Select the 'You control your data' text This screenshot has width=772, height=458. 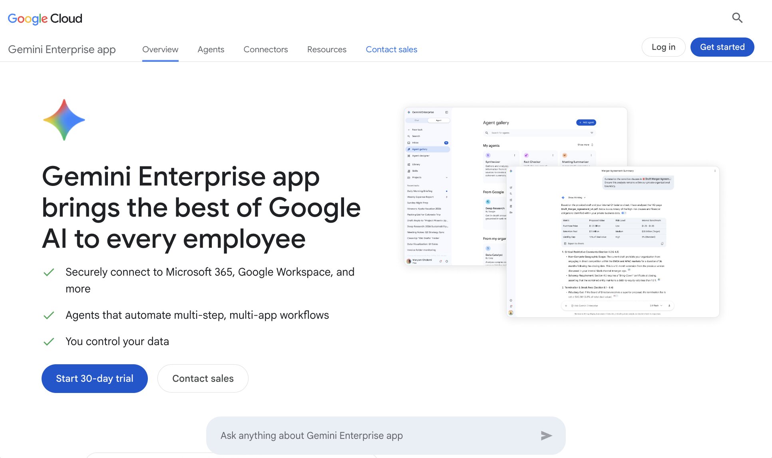click(x=117, y=342)
